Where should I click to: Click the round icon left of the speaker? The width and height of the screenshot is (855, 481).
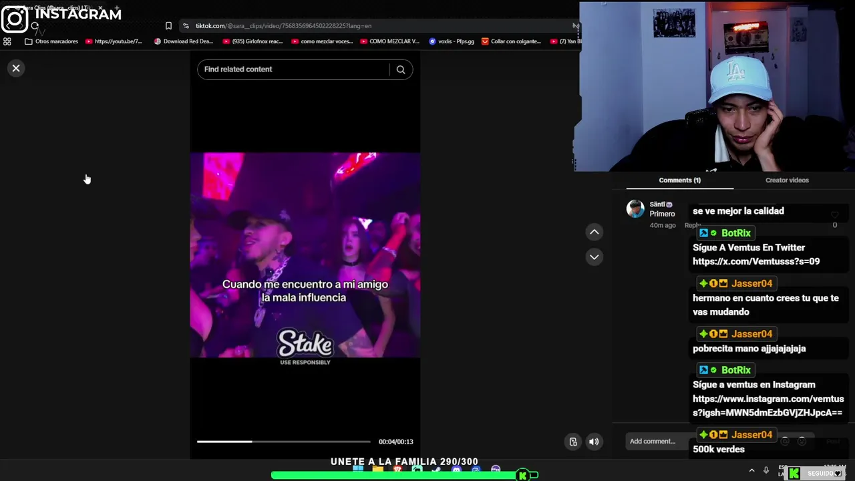[x=573, y=442]
